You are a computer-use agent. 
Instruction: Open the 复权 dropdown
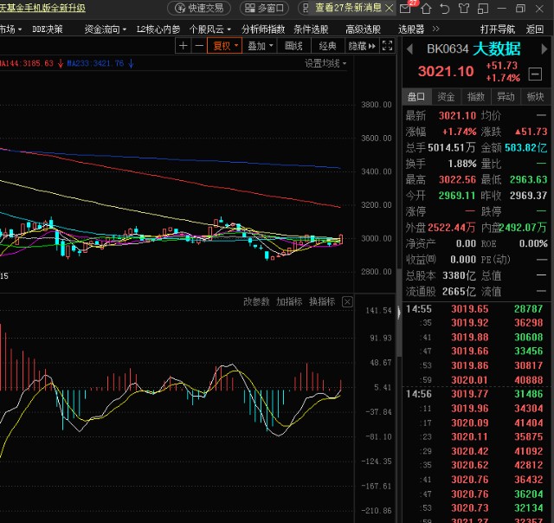click(226, 46)
